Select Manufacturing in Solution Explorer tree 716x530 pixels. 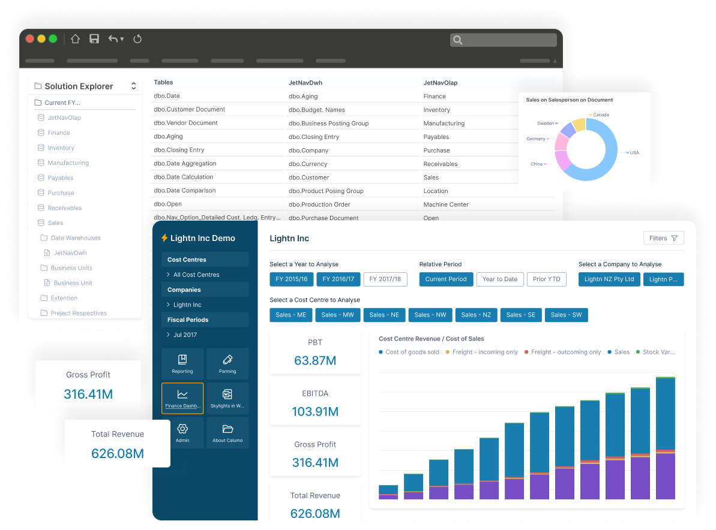click(x=68, y=163)
